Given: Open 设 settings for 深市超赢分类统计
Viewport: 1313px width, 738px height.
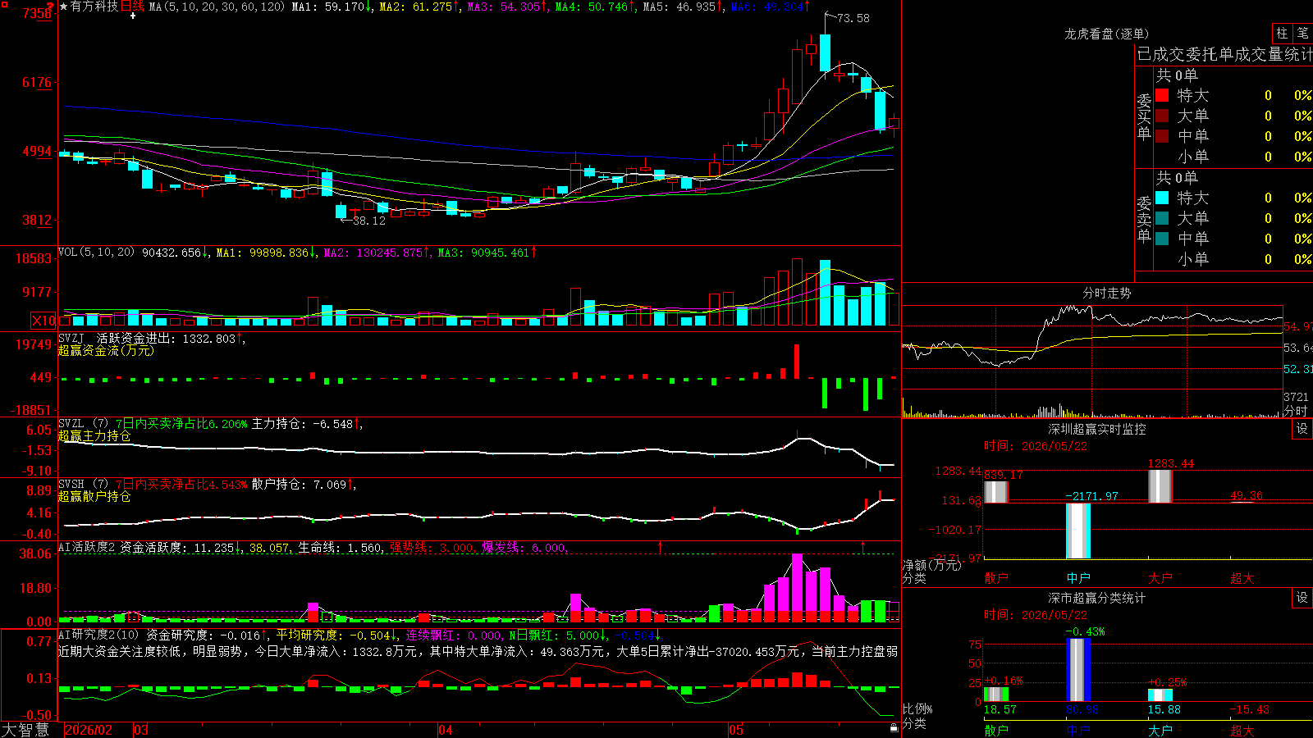Looking at the screenshot, I should pyautogui.click(x=1302, y=598).
